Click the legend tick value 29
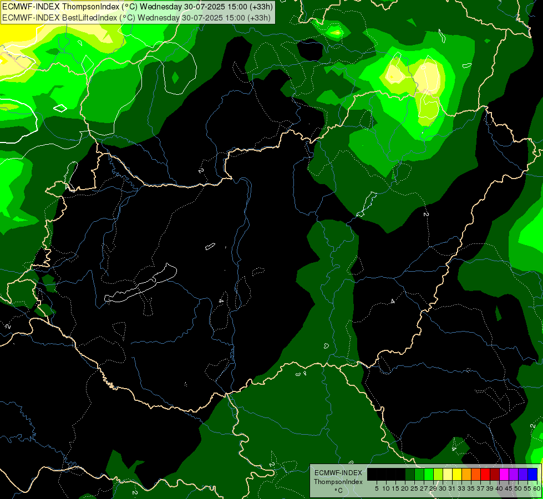Screen dimensions: 543x499 (x=433, y=488)
